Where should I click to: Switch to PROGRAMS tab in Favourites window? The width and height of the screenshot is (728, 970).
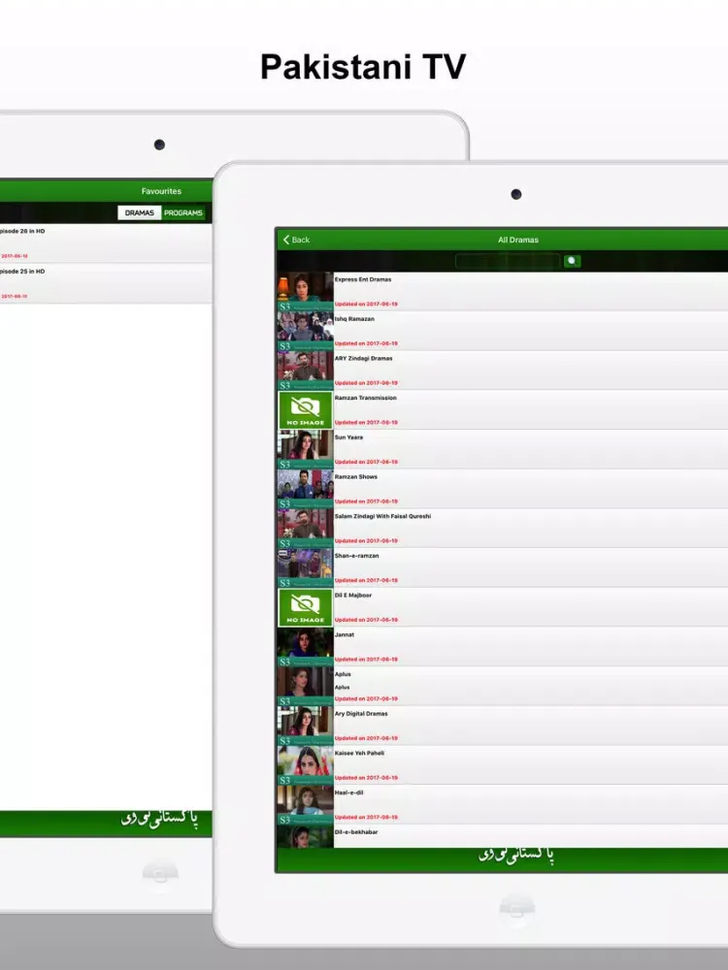tap(183, 212)
